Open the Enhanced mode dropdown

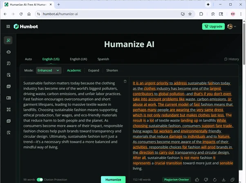coord(49,70)
